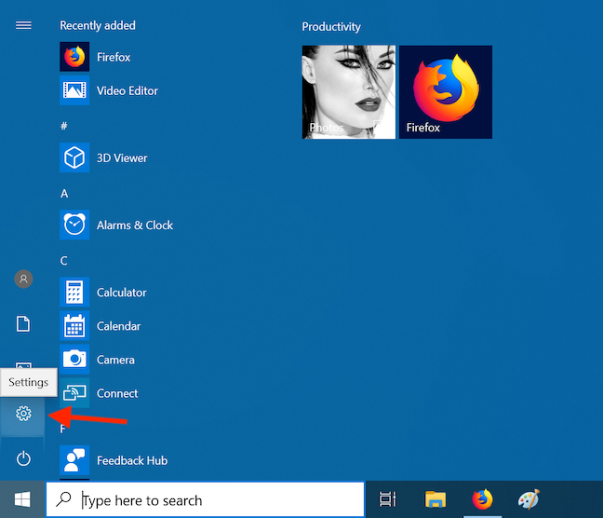The width and height of the screenshot is (603, 518).
Task: Open Task View on taskbar
Action: (388, 499)
